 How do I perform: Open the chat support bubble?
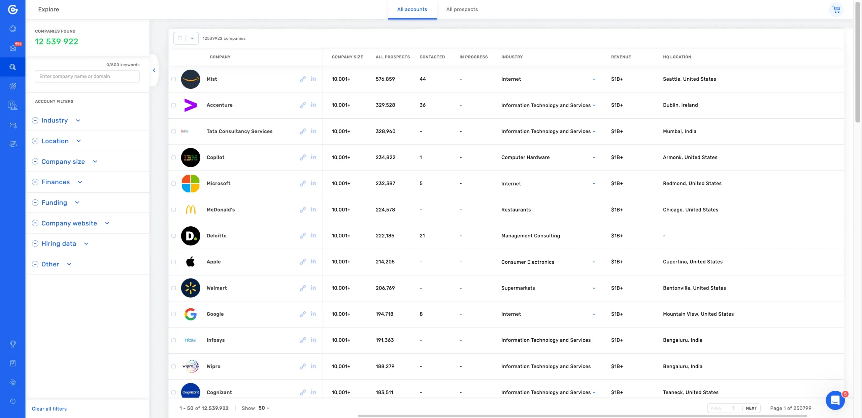[835, 400]
